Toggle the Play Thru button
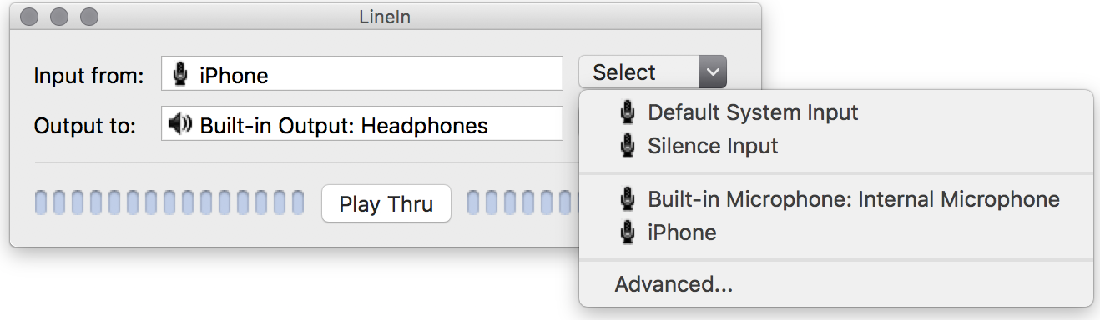 point(386,204)
